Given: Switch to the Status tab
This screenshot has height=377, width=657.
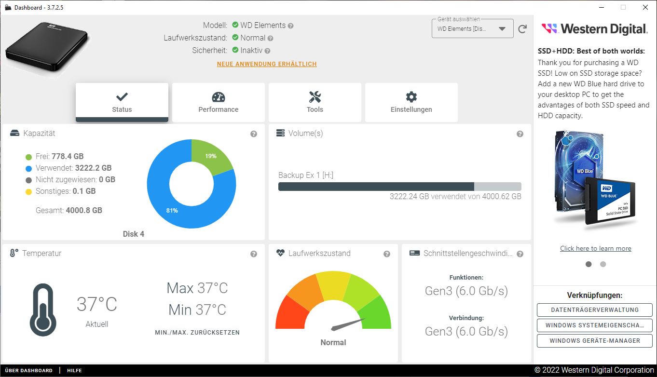Looking at the screenshot, I should (x=122, y=102).
